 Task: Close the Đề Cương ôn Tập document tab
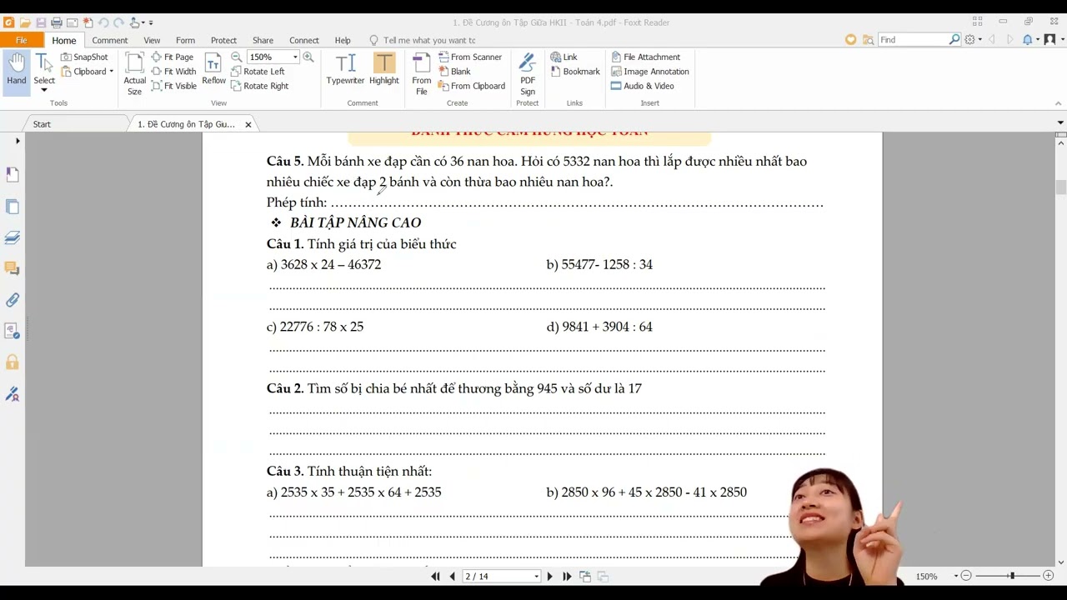pyautogui.click(x=248, y=124)
